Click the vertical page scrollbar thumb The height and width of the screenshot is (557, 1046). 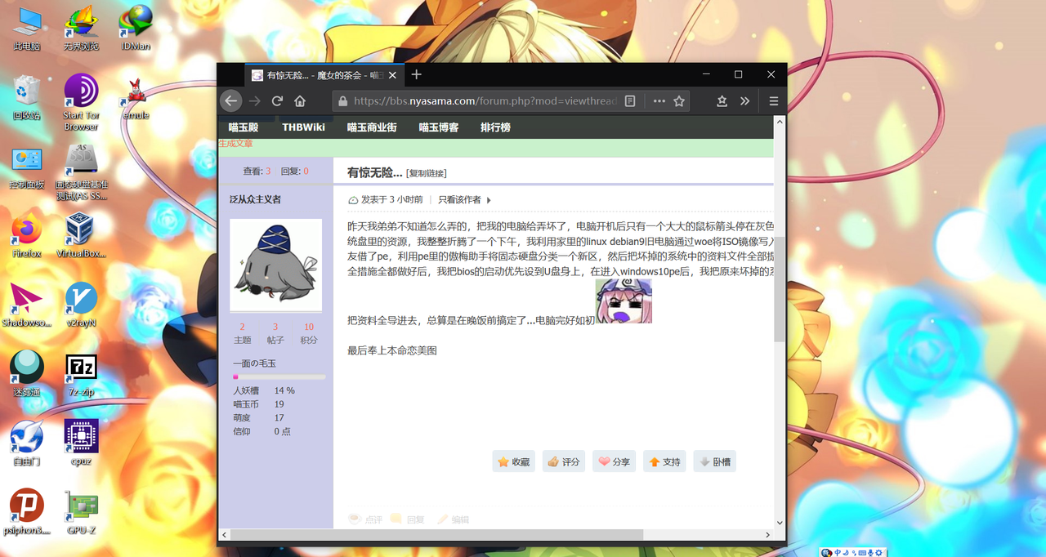pyautogui.click(x=780, y=289)
